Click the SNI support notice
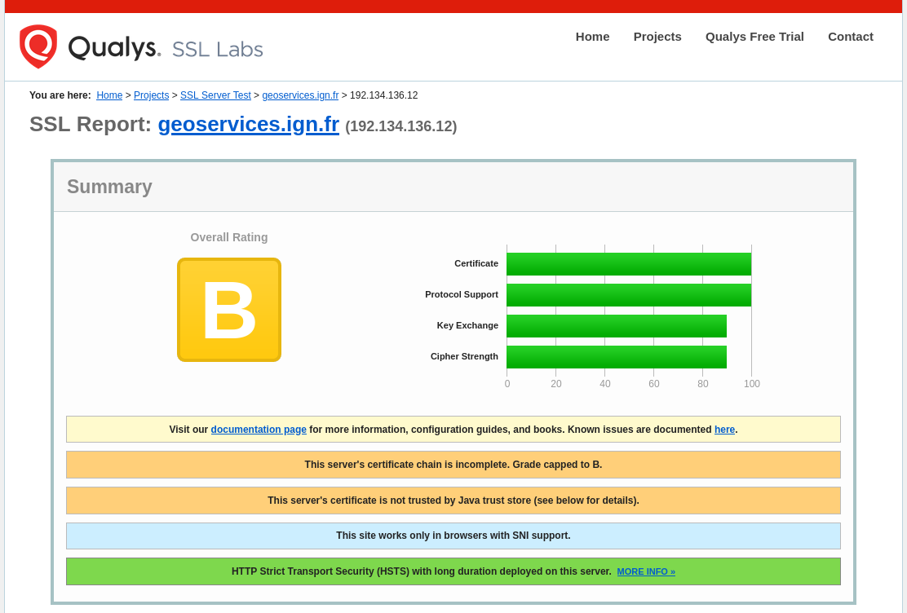Image resolution: width=907 pixels, height=613 pixels. (x=453, y=536)
